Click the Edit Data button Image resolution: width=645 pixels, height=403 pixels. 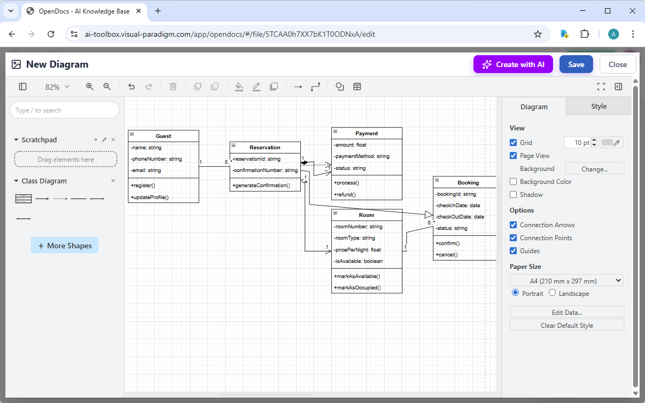(x=567, y=312)
